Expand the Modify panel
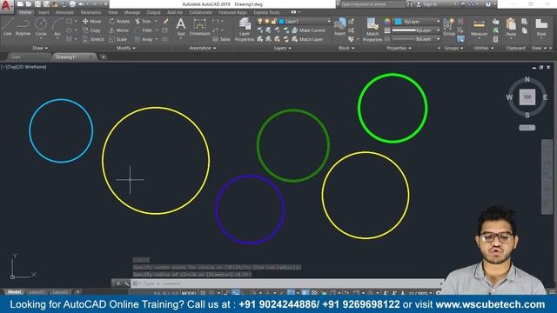Screen dimensions: 557x313 pos(126,48)
